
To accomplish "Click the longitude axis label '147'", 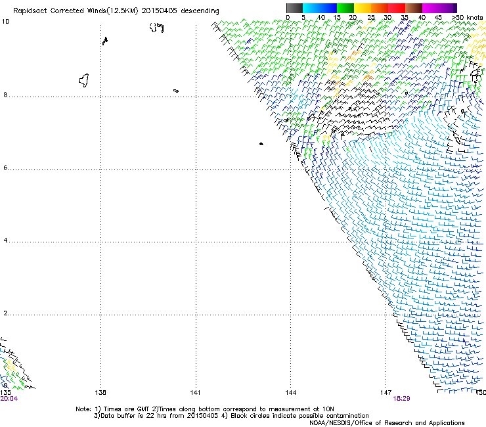I will 386,393.
